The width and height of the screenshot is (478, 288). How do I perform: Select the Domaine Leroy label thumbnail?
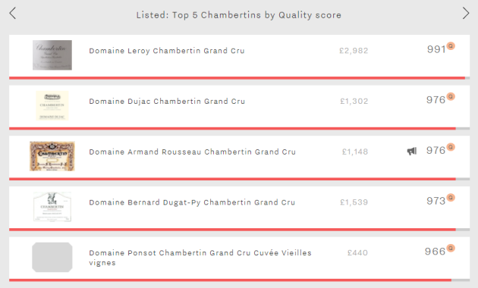(x=52, y=55)
